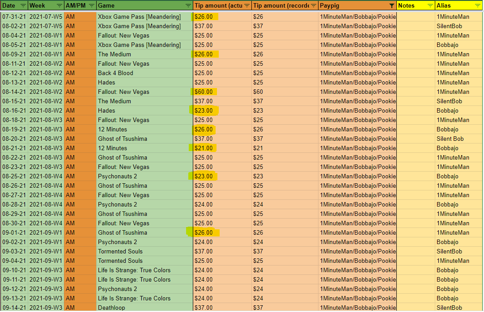This screenshot has height=312, width=484.
Task: Select the Game header cell
Action: pyautogui.click(x=144, y=5)
